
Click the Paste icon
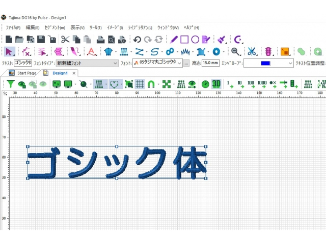[87, 40]
